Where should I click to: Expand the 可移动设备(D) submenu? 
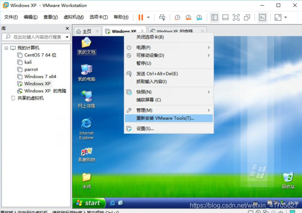point(169,55)
